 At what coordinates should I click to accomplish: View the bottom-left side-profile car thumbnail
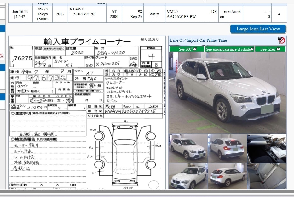tap(188, 176)
